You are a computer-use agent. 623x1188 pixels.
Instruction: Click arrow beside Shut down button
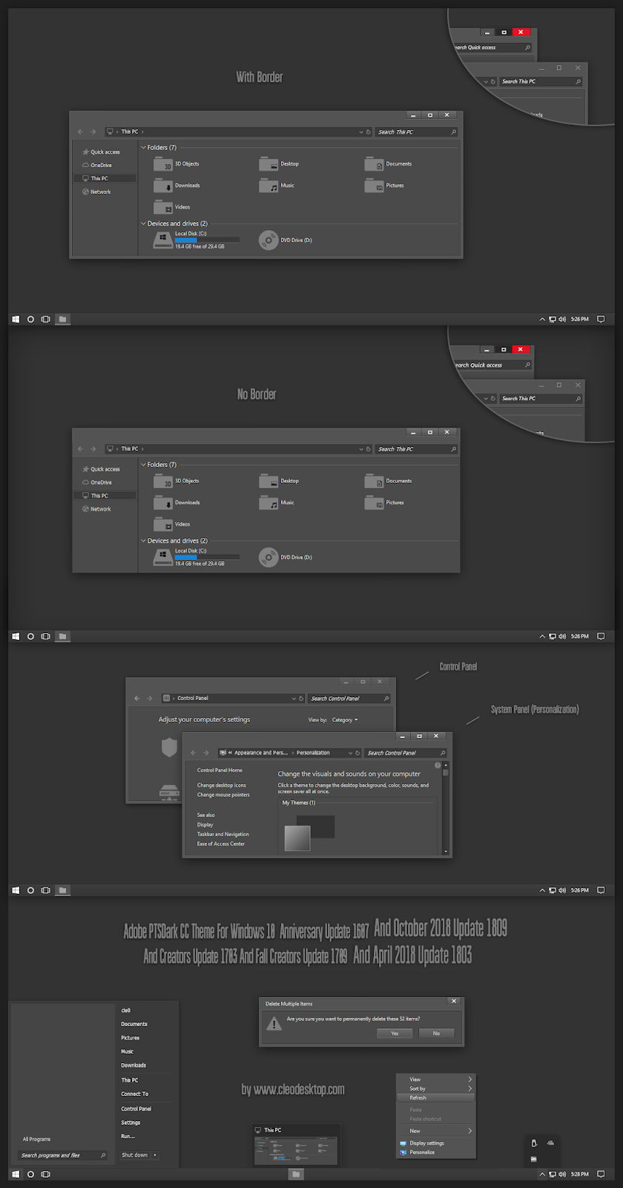[156, 1155]
